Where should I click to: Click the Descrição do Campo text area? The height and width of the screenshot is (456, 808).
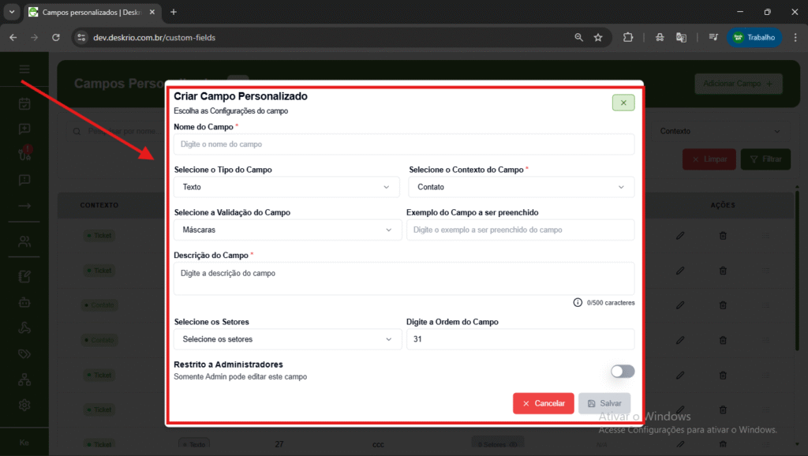(403, 278)
